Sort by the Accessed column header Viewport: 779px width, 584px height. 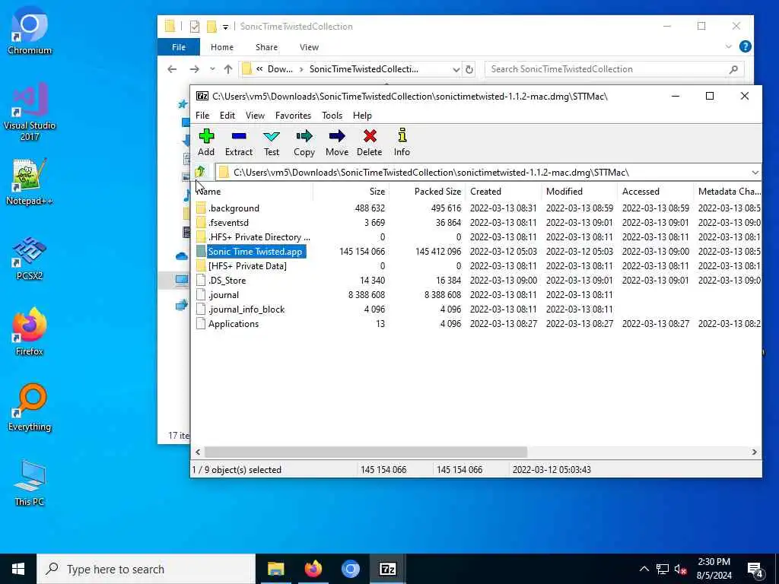(655, 191)
